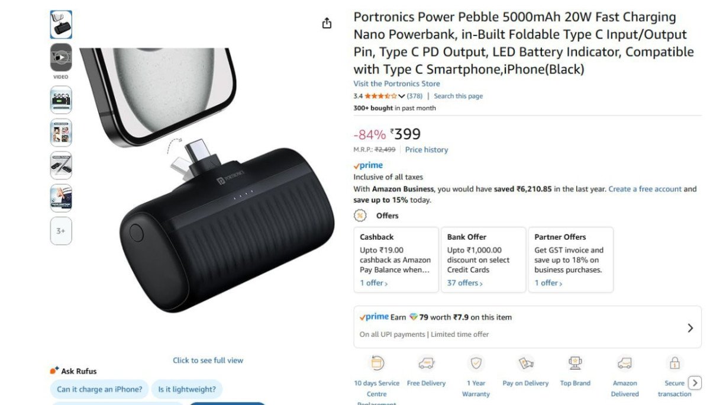710x405 pixels.
Task: Click the 10 days Service Centre Replacement icon
Action: click(x=377, y=363)
